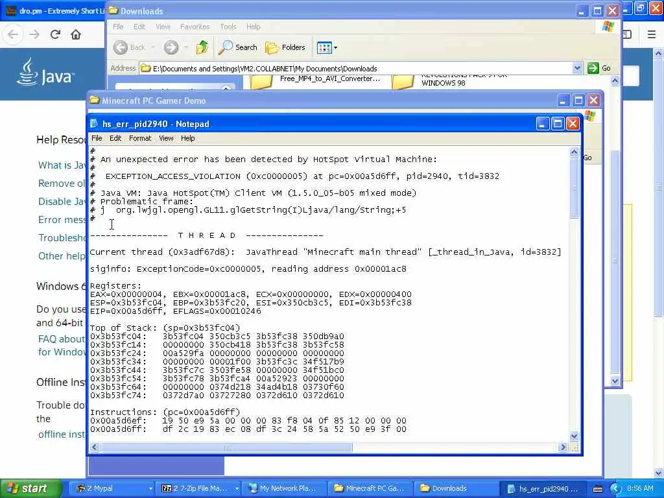The image size is (664, 498).
Task: Open the Tools menu in the Downloads window
Action: [228, 27]
